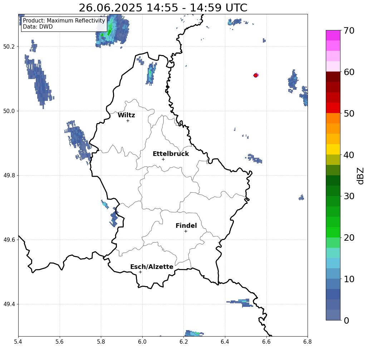The height and width of the screenshot is (348, 368).
Task: Click the latitude tick label 49.6
Action: tap(9, 240)
